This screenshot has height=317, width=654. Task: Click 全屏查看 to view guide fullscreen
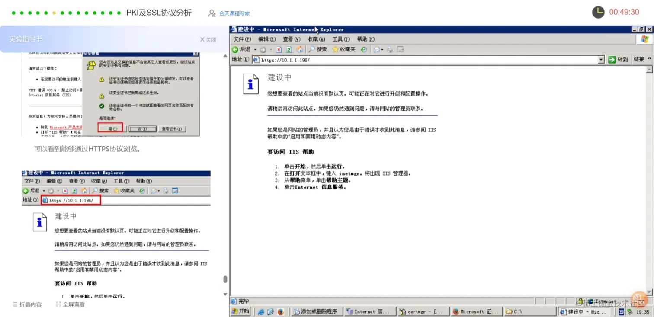71,304
